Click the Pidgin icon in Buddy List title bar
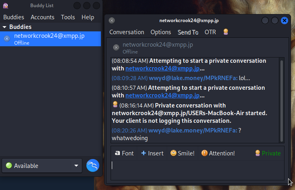 [6, 6]
